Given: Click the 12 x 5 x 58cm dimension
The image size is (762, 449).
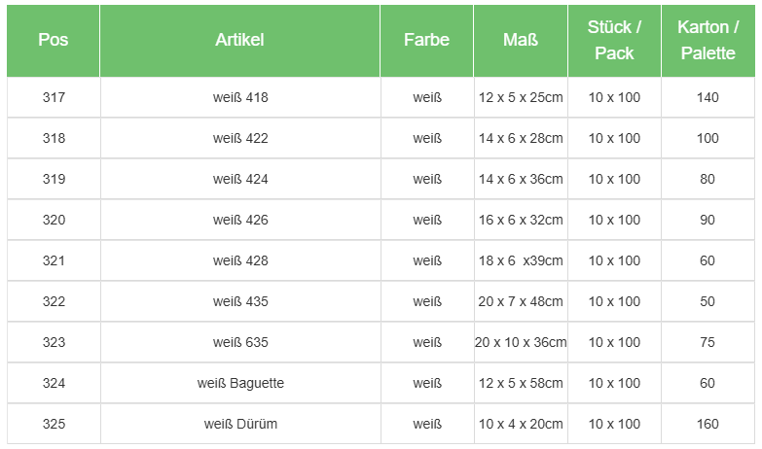Looking at the screenshot, I should (521, 383).
